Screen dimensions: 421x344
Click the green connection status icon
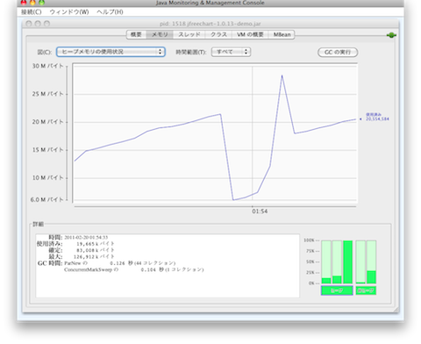391,35
